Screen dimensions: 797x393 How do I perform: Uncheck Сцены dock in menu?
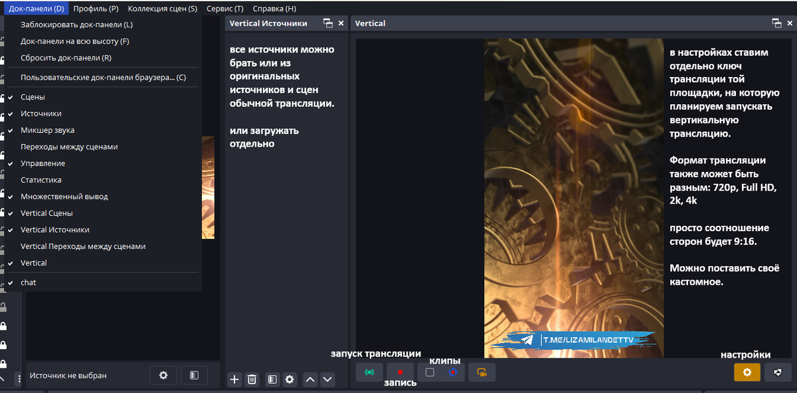(x=103, y=97)
